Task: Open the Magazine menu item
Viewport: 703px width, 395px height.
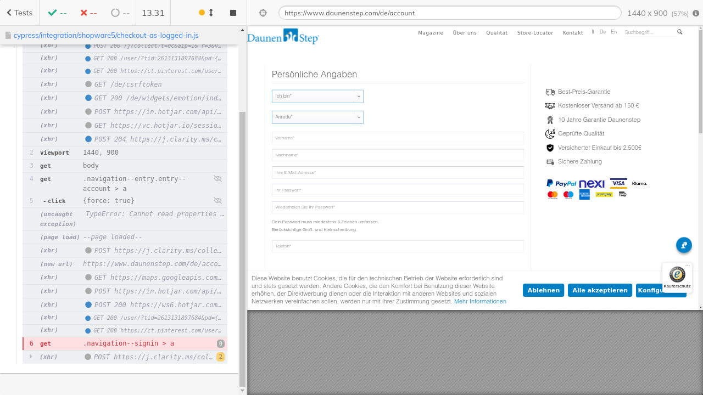Action: pyautogui.click(x=430, y=33)
